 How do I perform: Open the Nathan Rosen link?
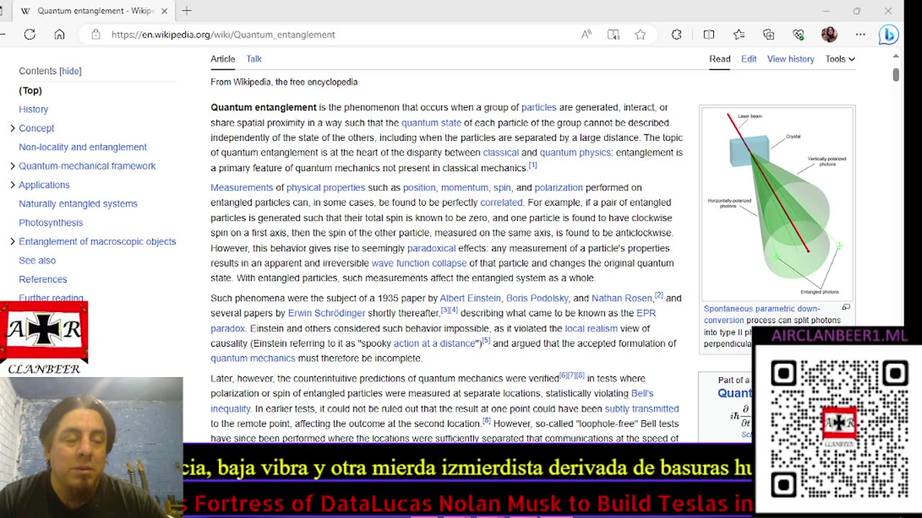click(x=622, y=298)
